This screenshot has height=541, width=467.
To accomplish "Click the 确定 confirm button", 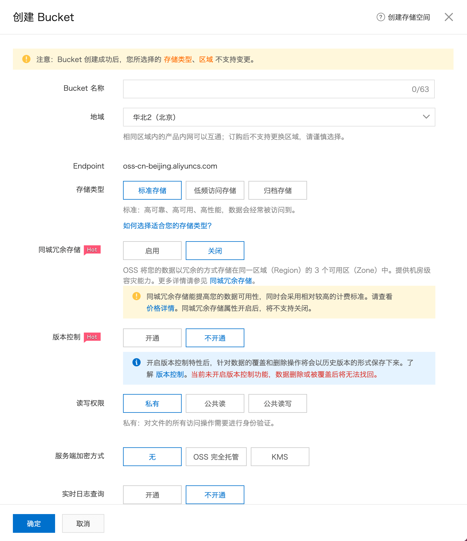I will coord(34,524).
